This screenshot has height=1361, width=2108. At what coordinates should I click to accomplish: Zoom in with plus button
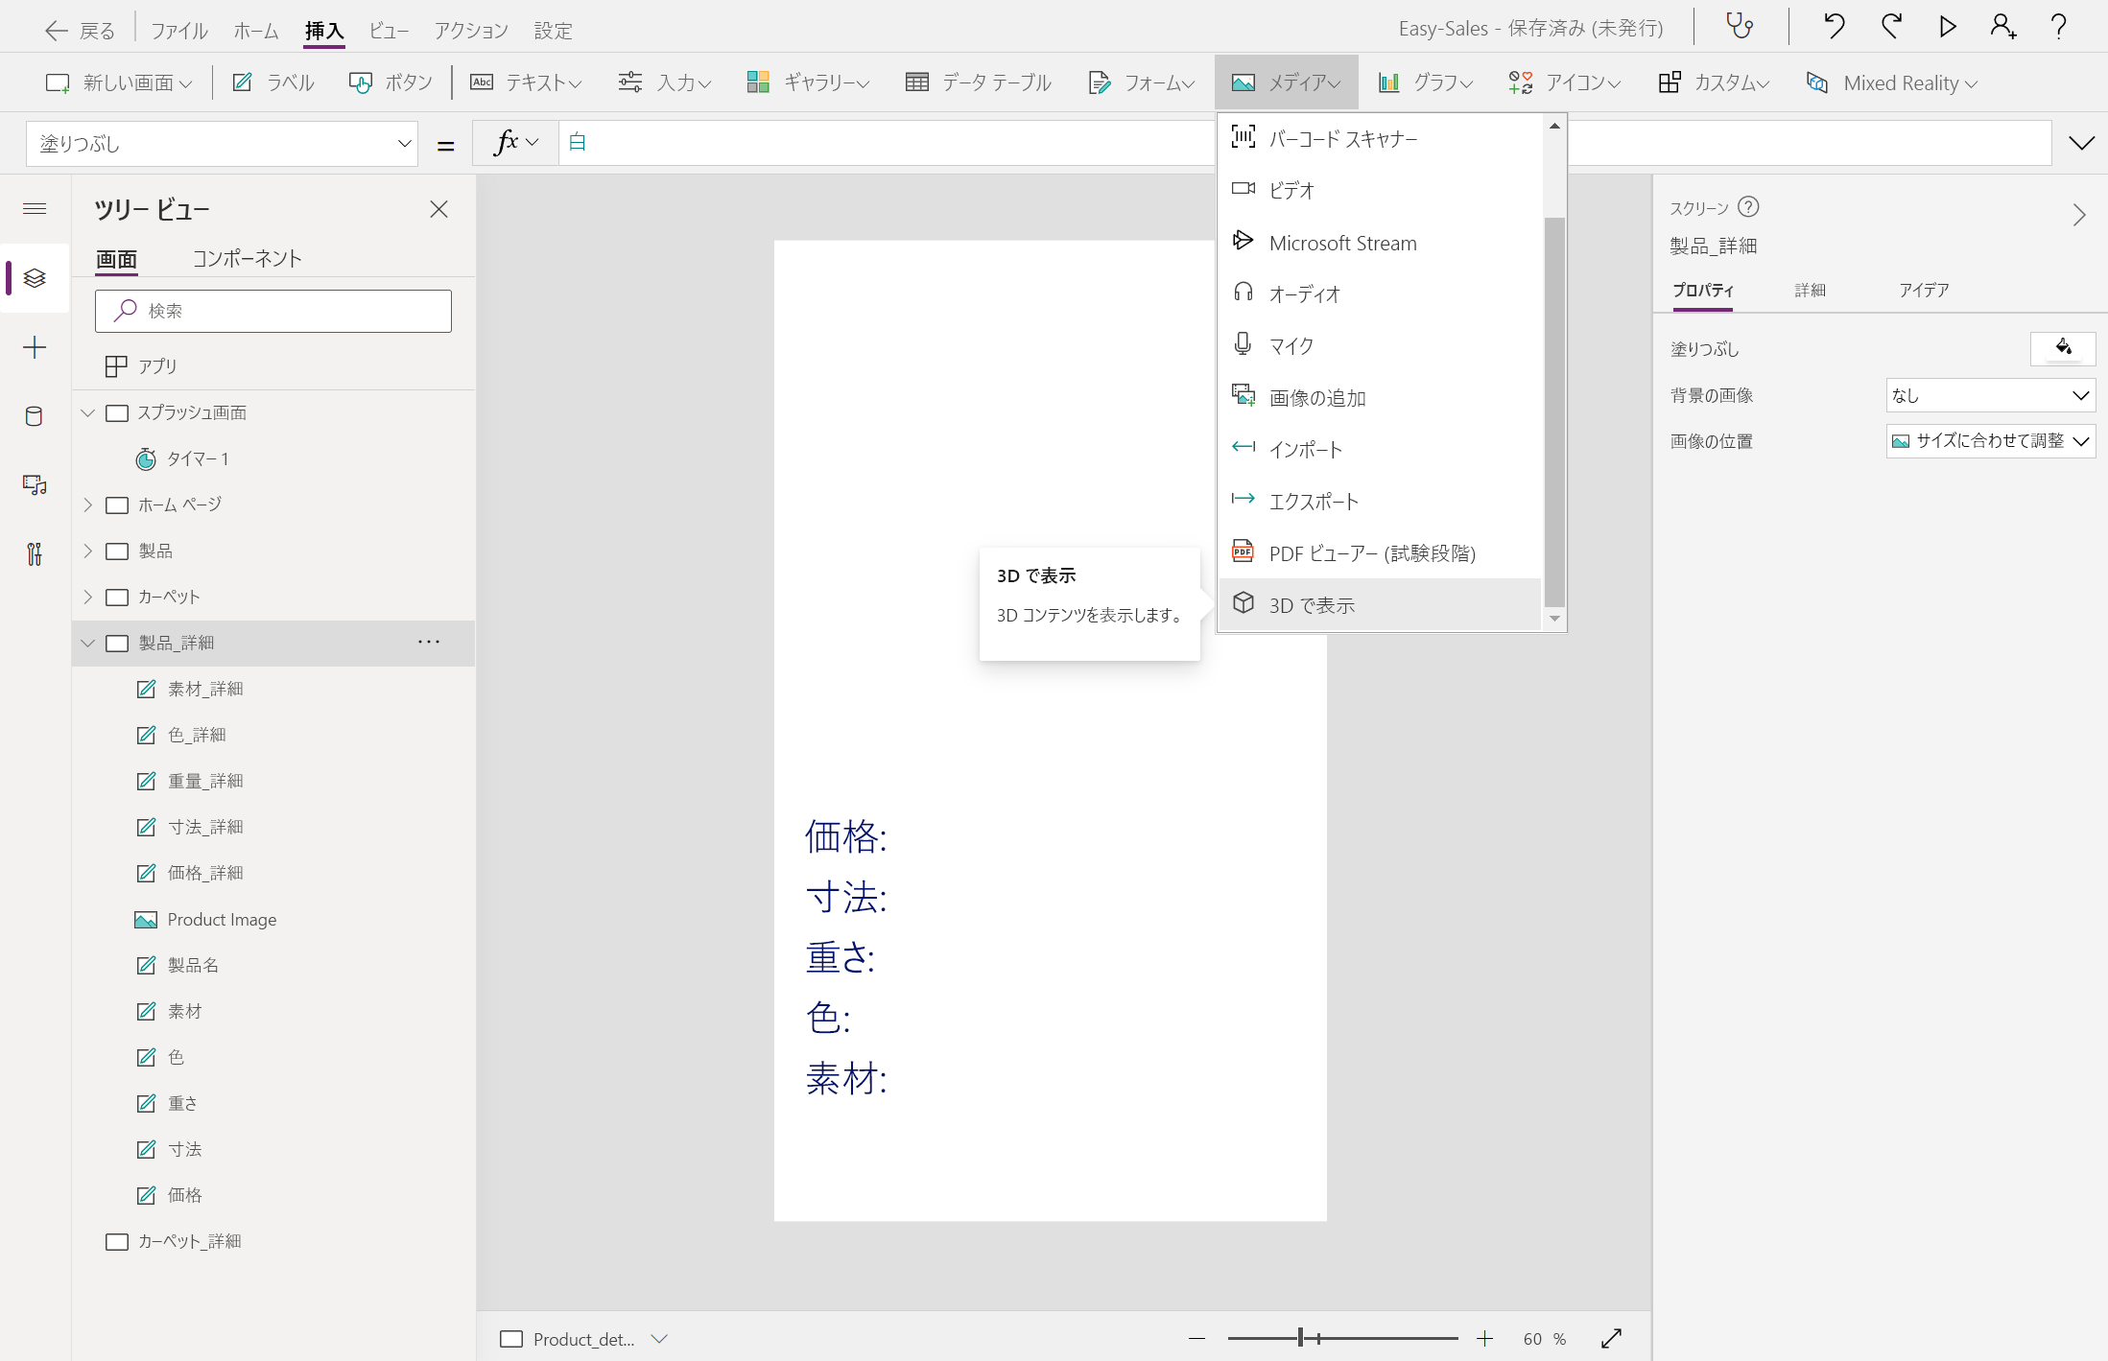pos(1484,1338)
